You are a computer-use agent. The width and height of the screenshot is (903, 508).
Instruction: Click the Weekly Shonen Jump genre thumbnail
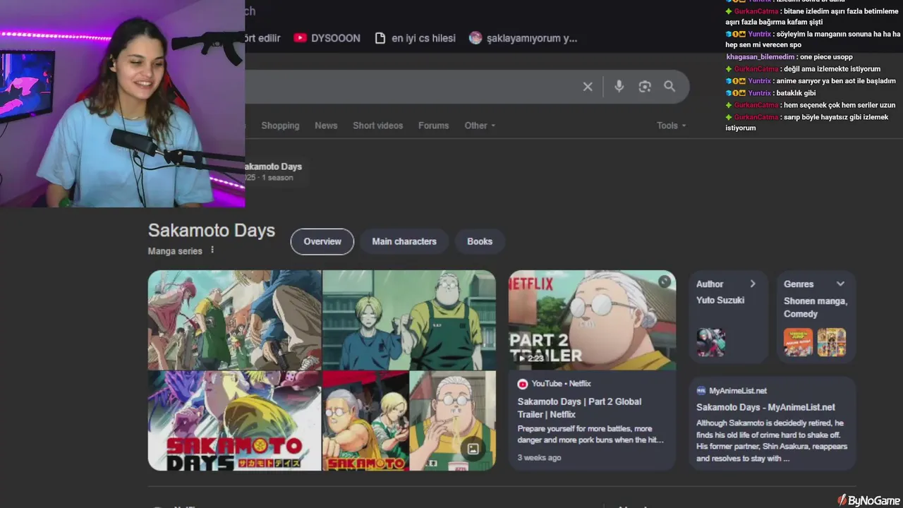pos(798,342)
